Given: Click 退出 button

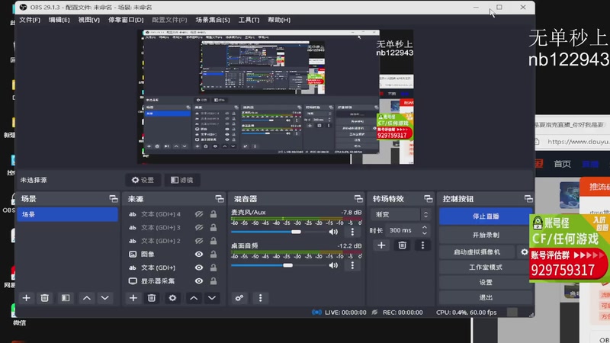Looking at the screenshot, I should (486, 297).
